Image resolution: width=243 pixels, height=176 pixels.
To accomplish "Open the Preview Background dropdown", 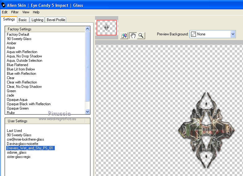I will click(x=233, y=34).
